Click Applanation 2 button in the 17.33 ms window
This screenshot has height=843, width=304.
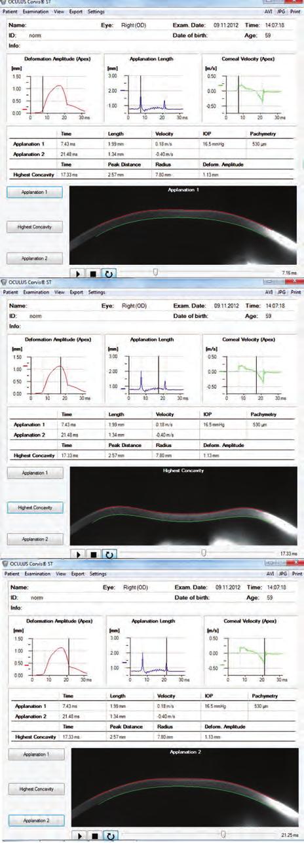click(35, 539)
